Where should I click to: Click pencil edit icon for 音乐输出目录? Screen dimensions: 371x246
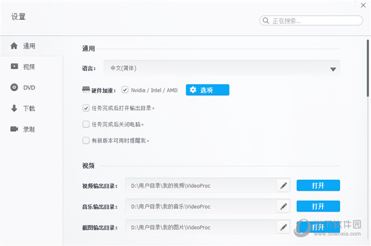tap(283, 206)
